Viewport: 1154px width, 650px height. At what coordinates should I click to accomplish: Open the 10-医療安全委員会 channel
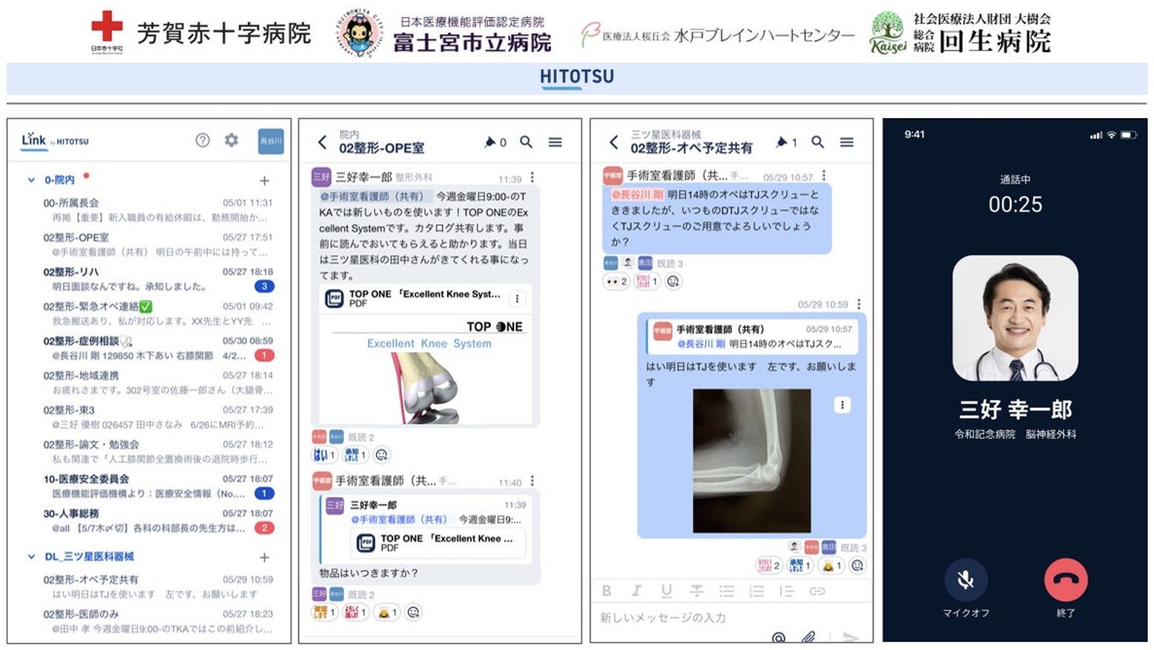[x=157, y=486]
